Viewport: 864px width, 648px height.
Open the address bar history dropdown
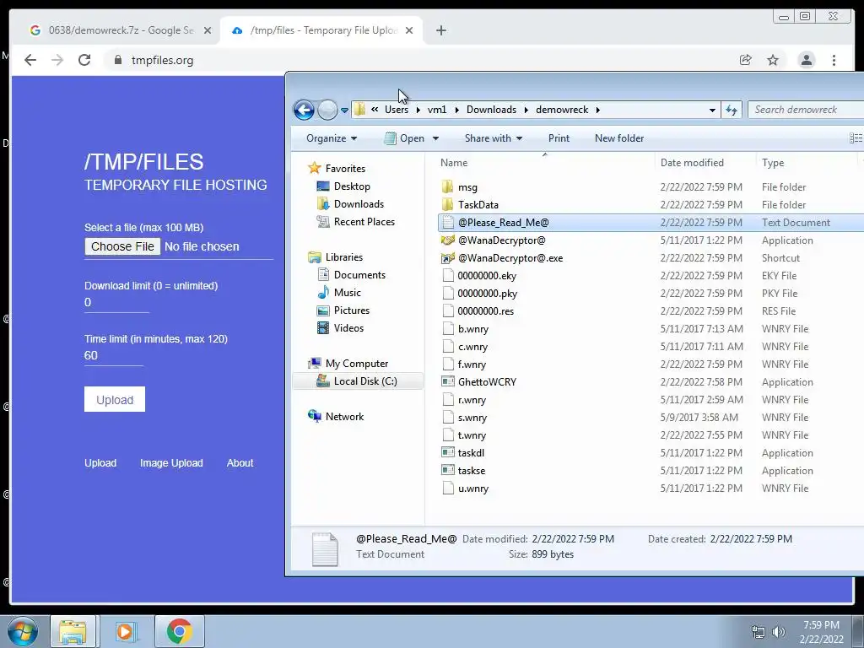712,110
